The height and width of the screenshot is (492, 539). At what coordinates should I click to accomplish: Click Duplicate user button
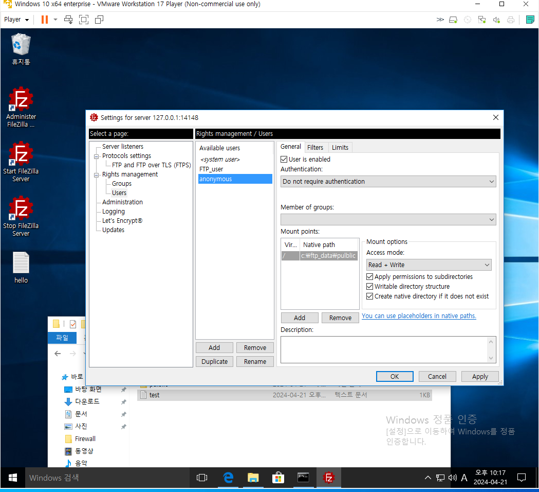(x=214, y=361)
